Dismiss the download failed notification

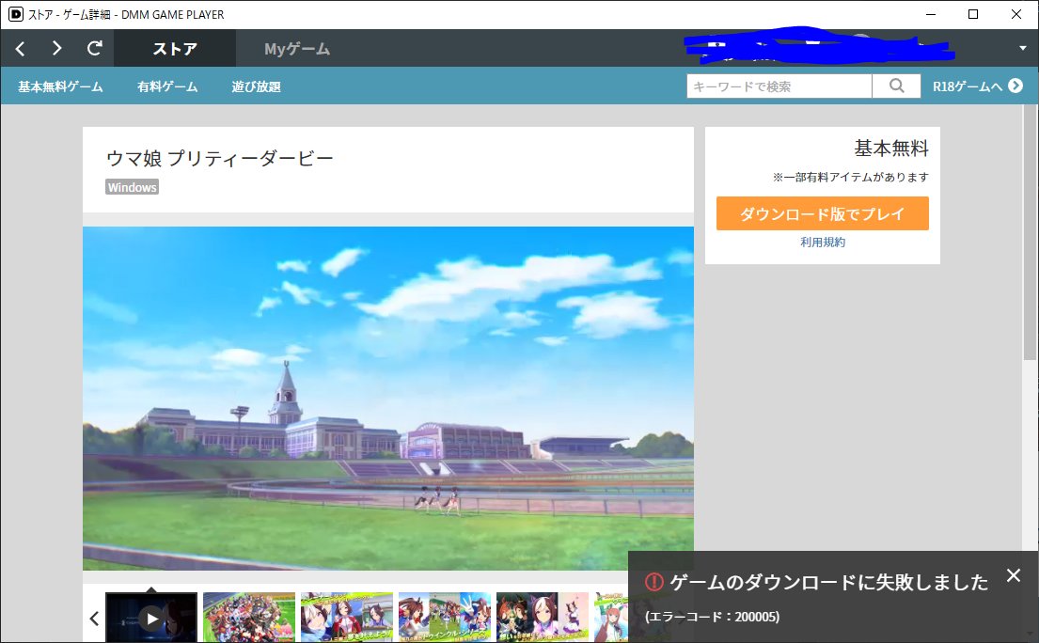[1014, 575]
